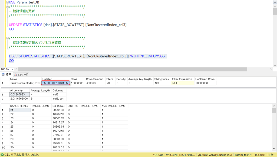
Task: Select the highlighted Updated timestamp cell
Action: click(x=55, y=83)
